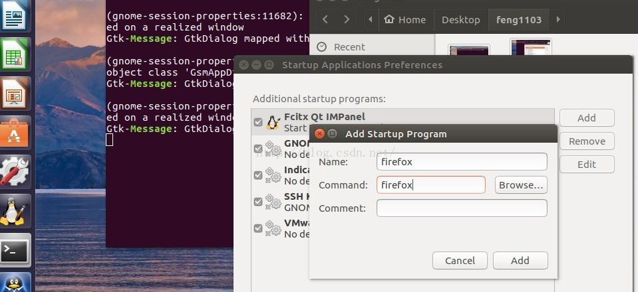
Task: Open second screenshot thumbnail in file manager
Action: [x=531, y=46]
